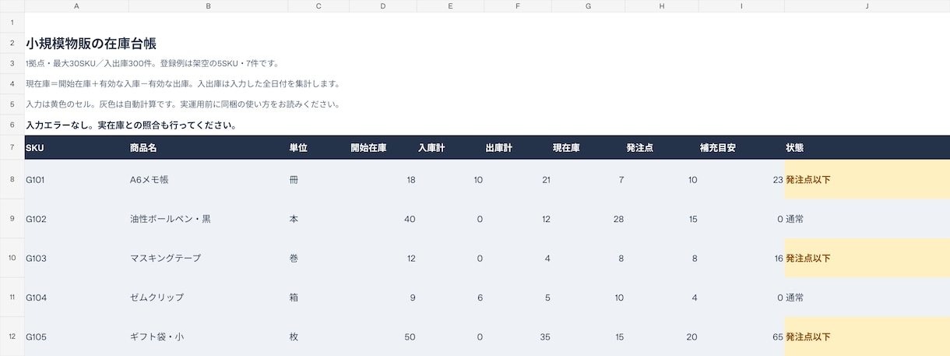Select row 10 header number
This screenshot has height=356, width=950.
12,258
